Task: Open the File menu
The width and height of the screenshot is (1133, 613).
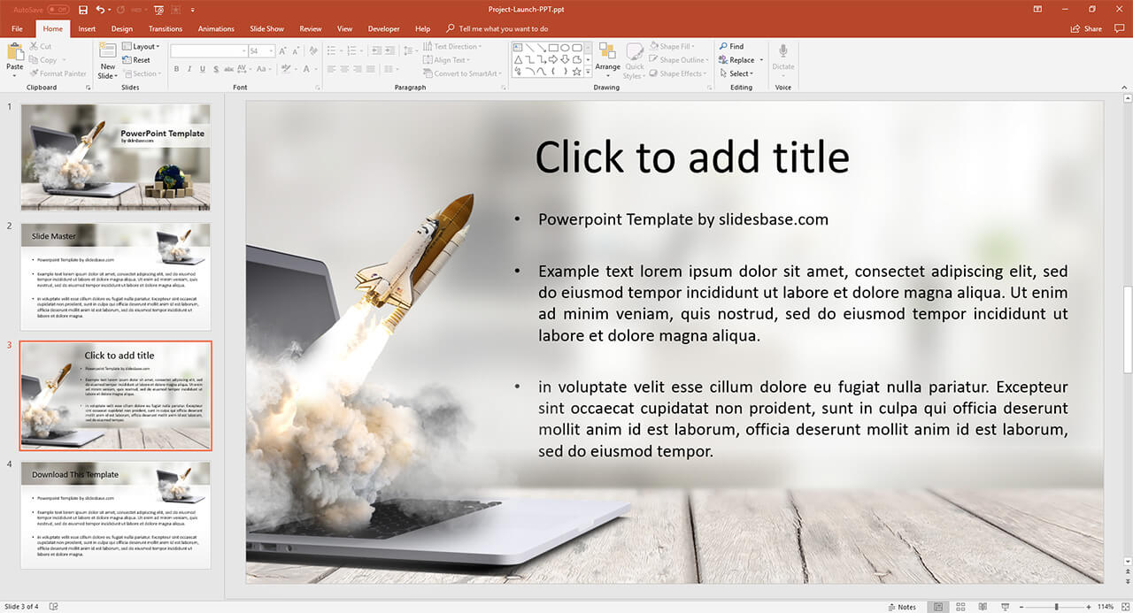Action: coord(17,29)
